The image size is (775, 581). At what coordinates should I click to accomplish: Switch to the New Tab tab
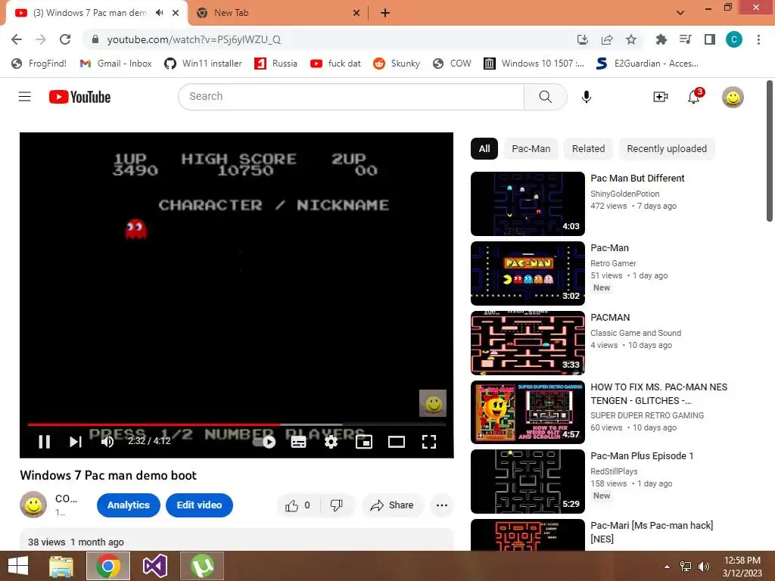tap(277, 13)
